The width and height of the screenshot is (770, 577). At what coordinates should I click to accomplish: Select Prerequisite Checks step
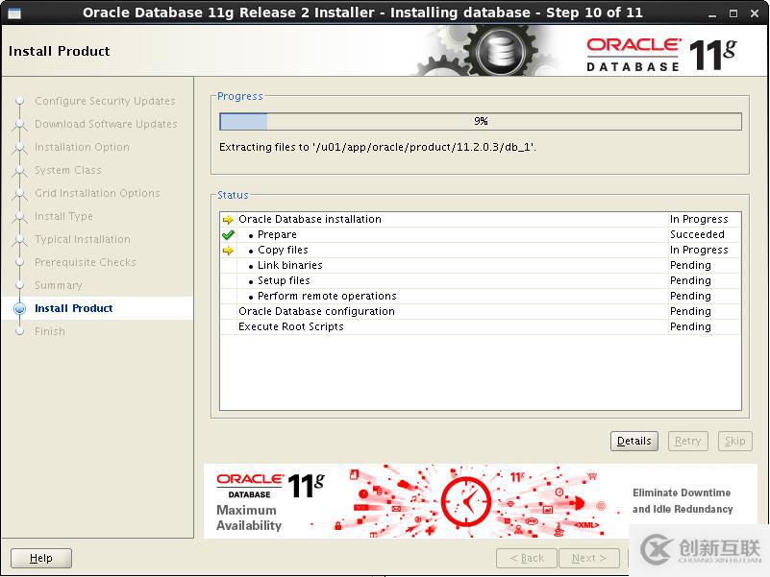[85, 262]
